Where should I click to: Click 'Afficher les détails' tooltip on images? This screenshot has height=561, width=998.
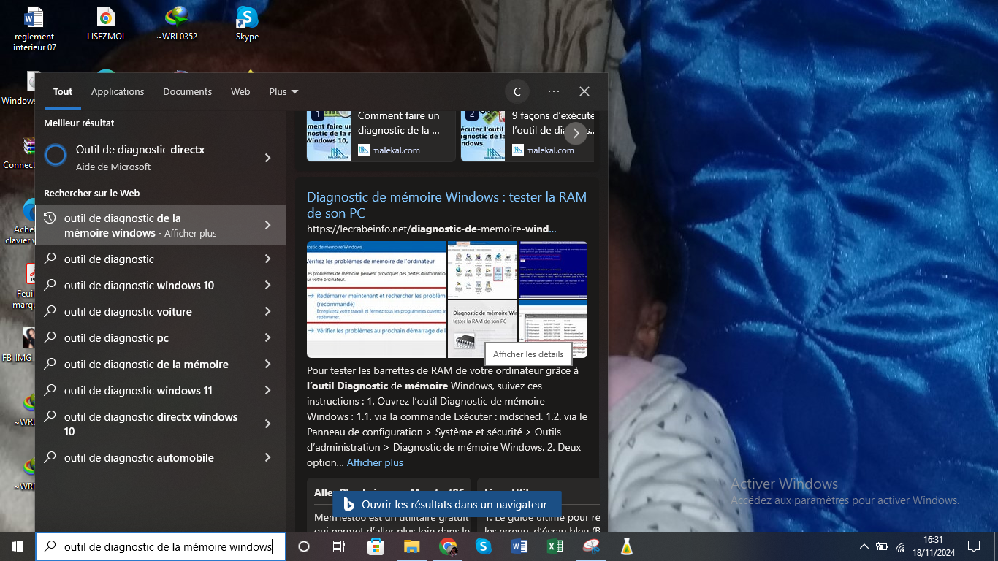(528, 354)
